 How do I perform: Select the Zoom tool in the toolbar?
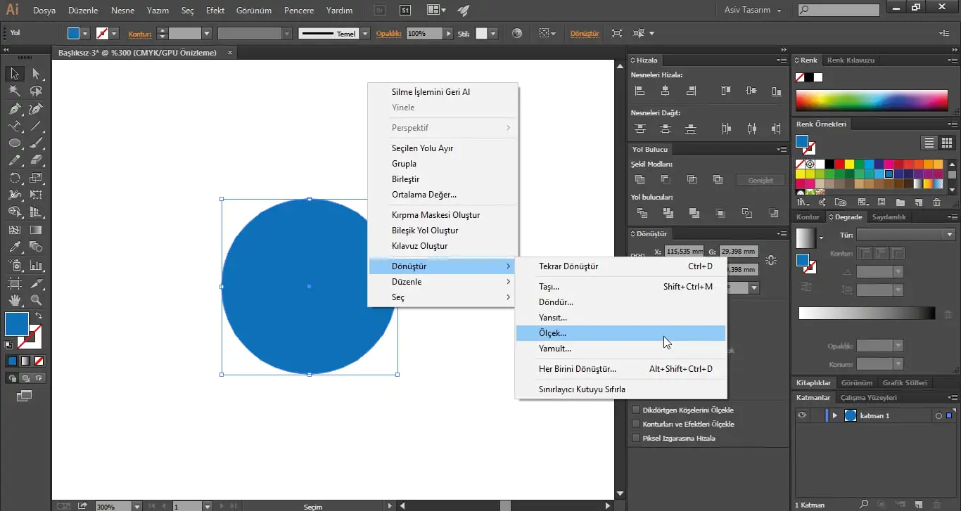[x=34, y=301]
